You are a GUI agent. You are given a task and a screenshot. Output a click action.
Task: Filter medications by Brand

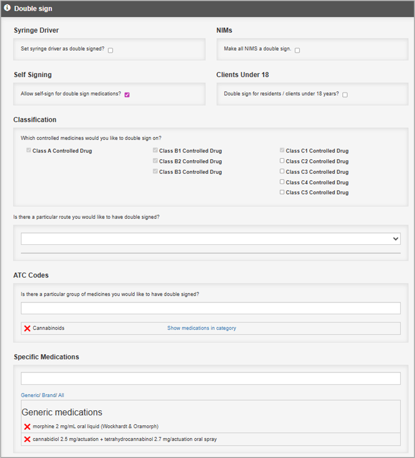49,395
